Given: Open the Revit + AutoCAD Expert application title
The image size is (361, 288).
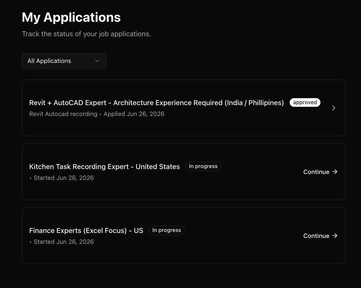Looking at the screenshot, I should pyautogui.click(x=156, y=103).
